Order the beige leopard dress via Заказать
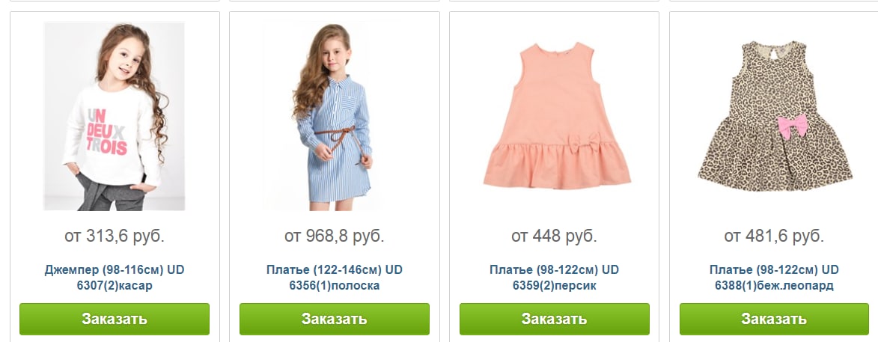This screenshot has width=878, height=342. click(775, 319)
